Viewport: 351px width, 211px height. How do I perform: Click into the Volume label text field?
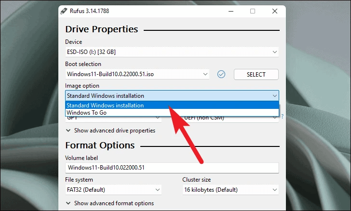[172, 167]
